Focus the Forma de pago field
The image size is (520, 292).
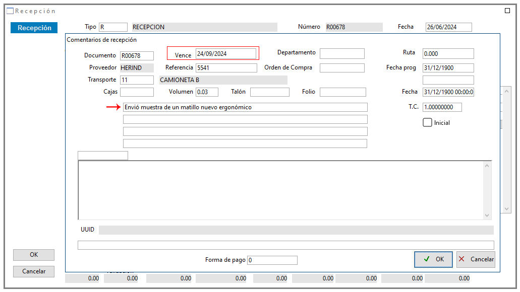pos(272,260)
